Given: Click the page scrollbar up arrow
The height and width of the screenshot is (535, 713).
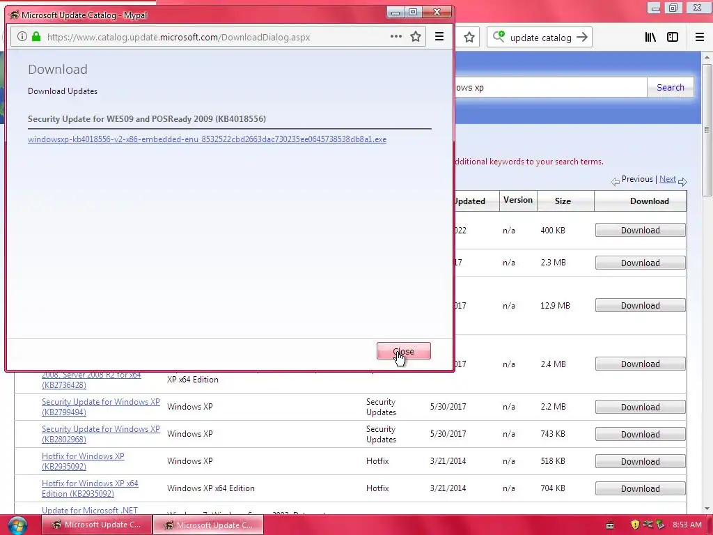Looking at the screenshot, I should [x=707, y=57].
